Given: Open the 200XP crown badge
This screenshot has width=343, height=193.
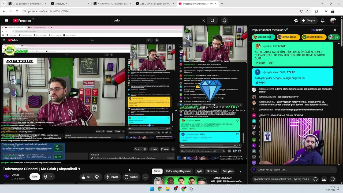Looking at the screenshot, I should coord(318,30).
